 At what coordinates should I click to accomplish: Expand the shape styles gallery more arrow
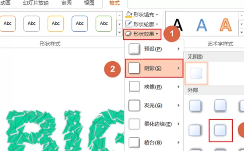coord(119,32)
